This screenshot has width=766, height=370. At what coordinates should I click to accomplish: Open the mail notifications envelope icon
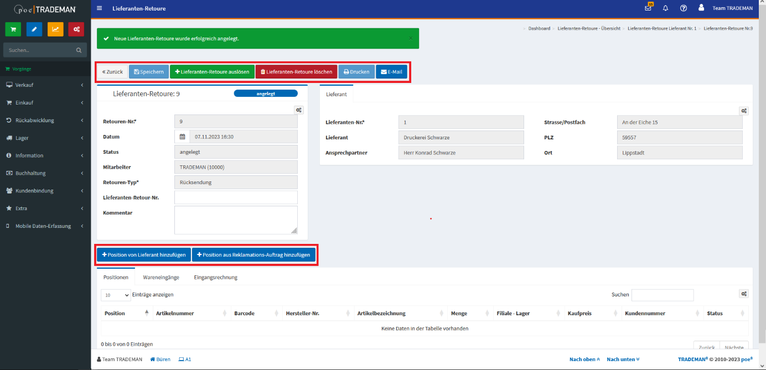[x=648, y=8]
